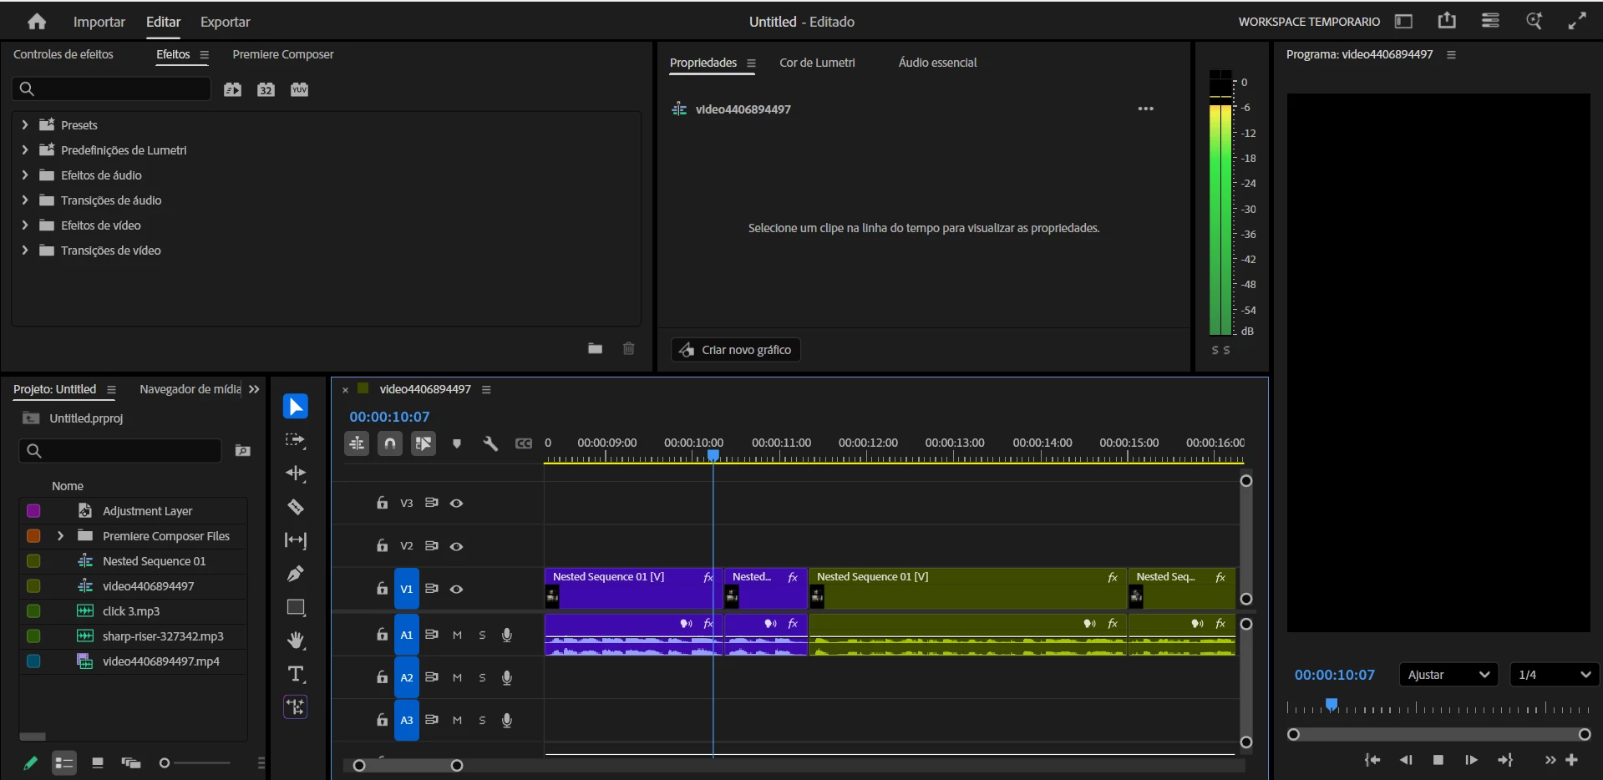Toggle insert and overwrite sequences as nests
Screen dimensions: 1603x780
pyautogui.click(x=357, y=443)
